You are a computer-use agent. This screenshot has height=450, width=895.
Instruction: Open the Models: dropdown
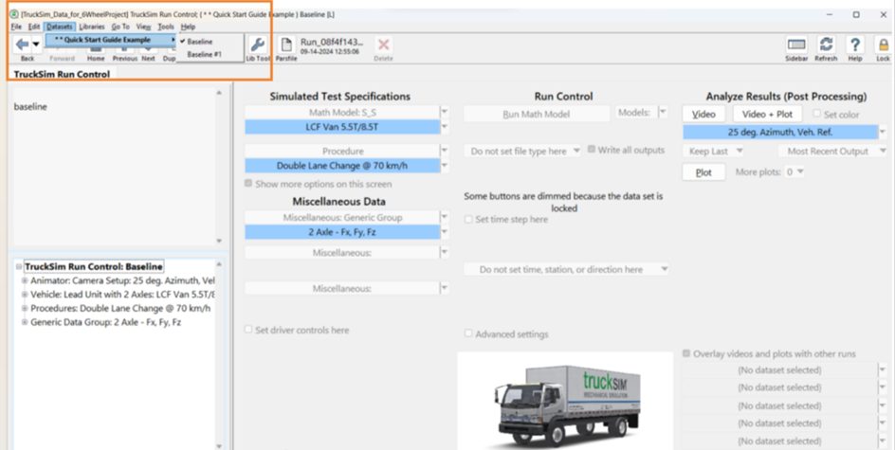tap(663, 113)
